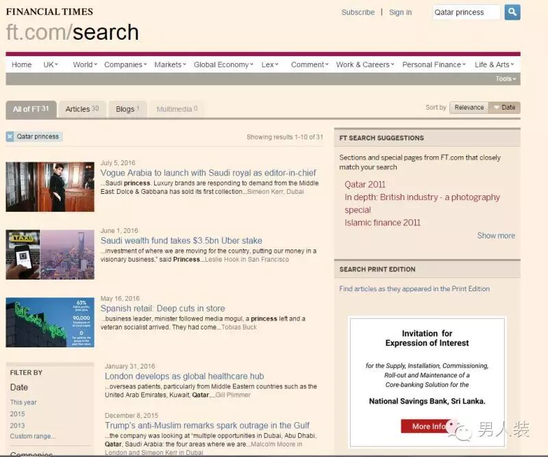Open the Sign in link
548x457 pixels.
coord(401,12)
